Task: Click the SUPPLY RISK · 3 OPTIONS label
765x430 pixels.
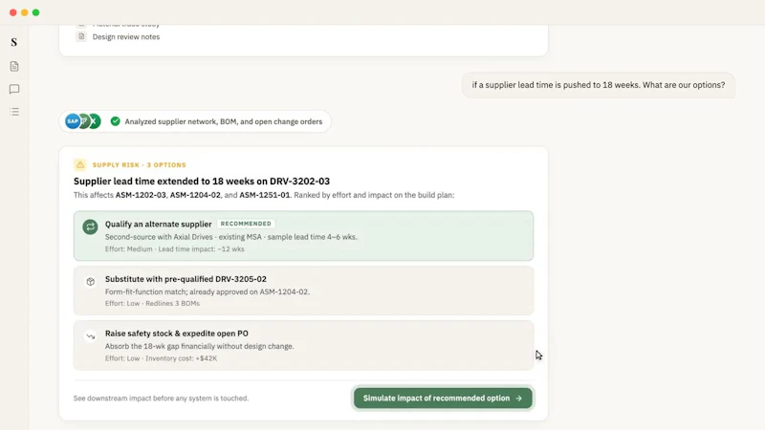Action: click(139, 164)
